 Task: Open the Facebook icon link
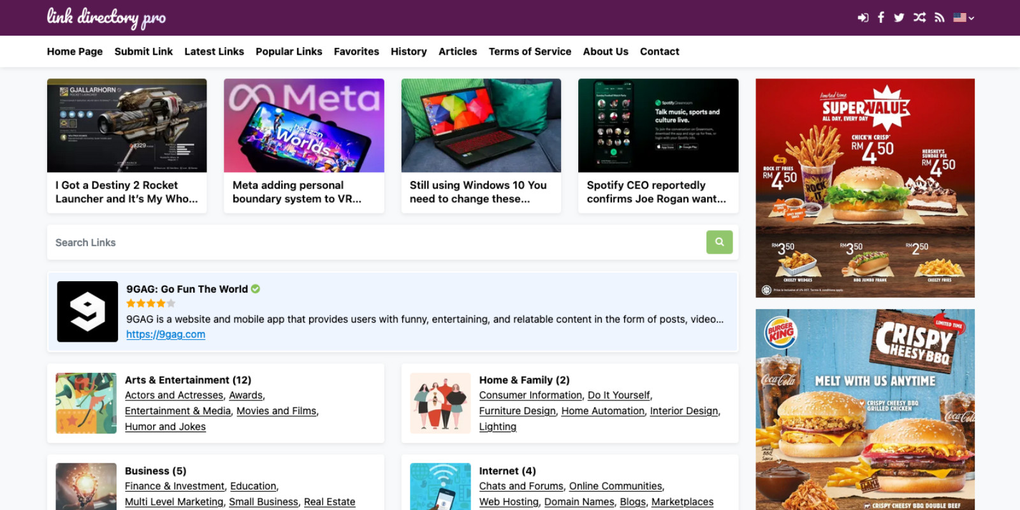pyautogui.click(x=881, y=18)
